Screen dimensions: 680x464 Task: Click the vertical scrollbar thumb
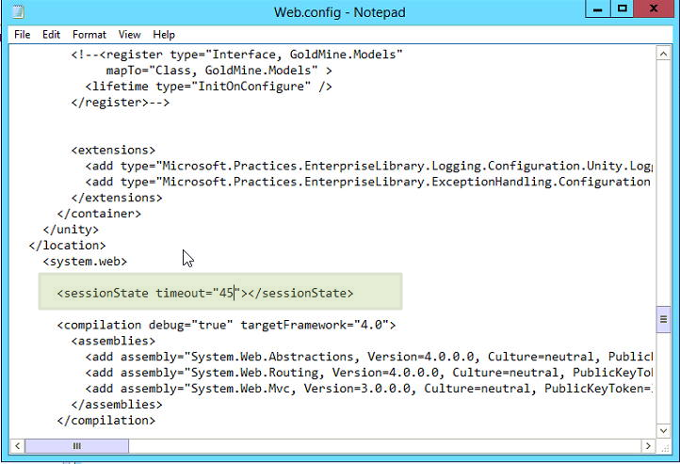click(x=664, y=320)
